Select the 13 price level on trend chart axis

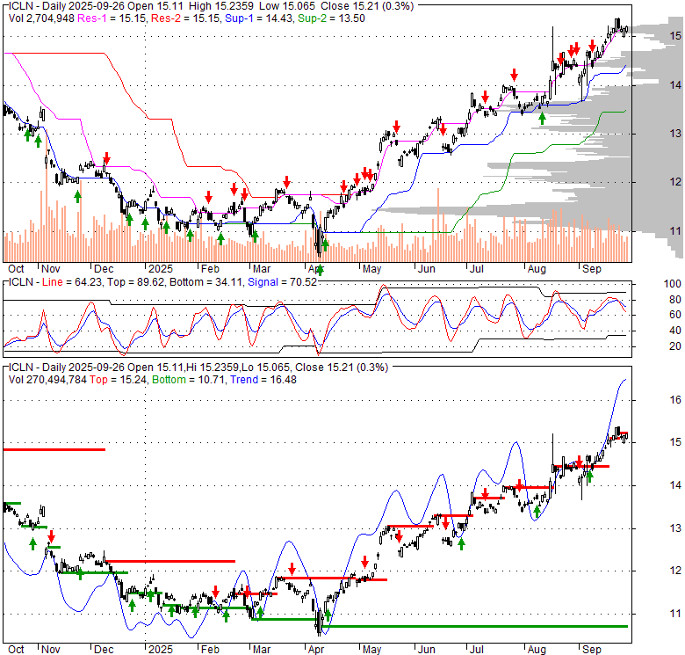[x=675, y=528]
